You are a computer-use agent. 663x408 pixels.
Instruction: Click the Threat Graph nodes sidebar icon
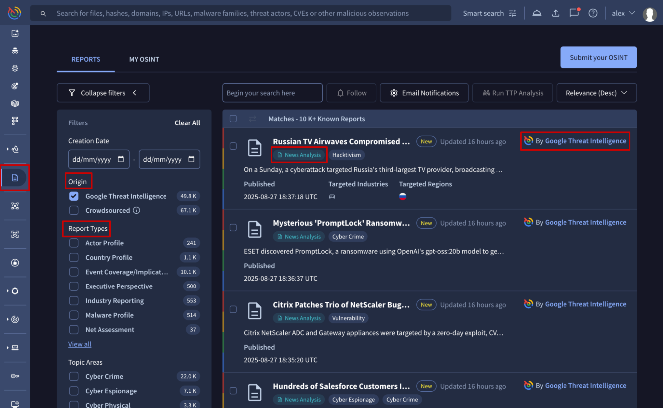tap(15, 206)
